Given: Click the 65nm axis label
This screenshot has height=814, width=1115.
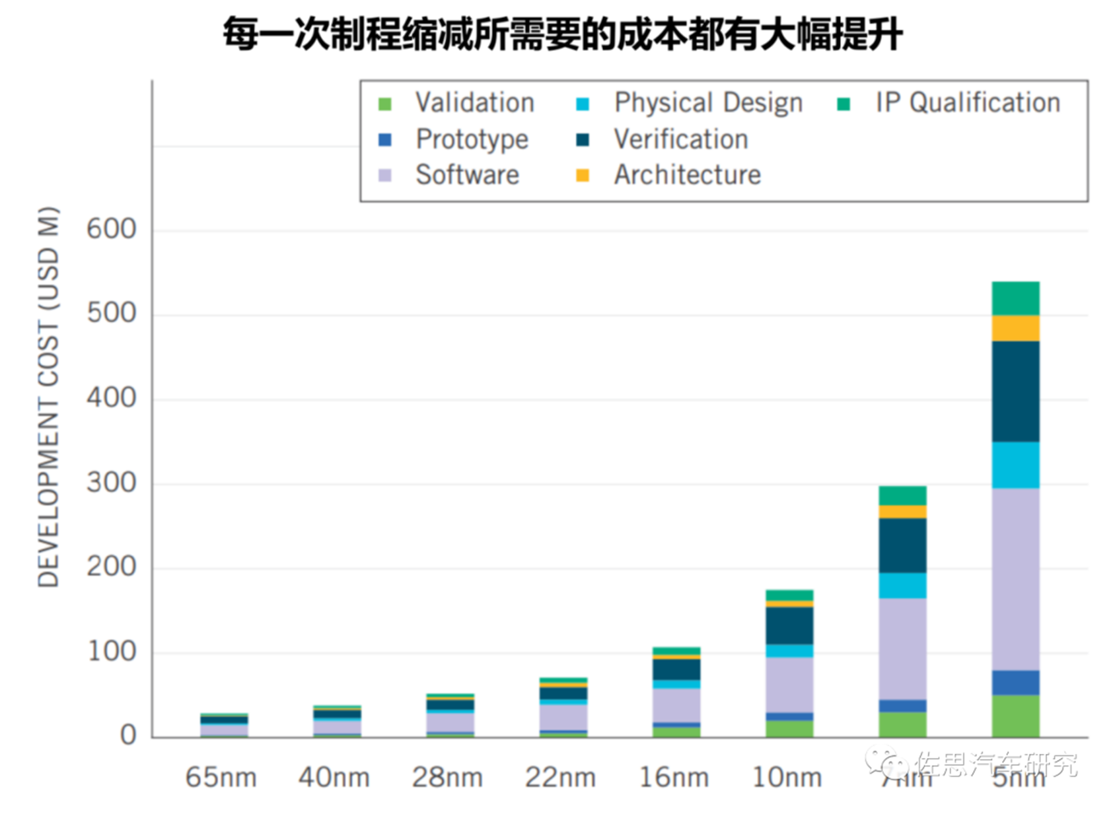Looking at the screenshot, I should pos(221,777).
